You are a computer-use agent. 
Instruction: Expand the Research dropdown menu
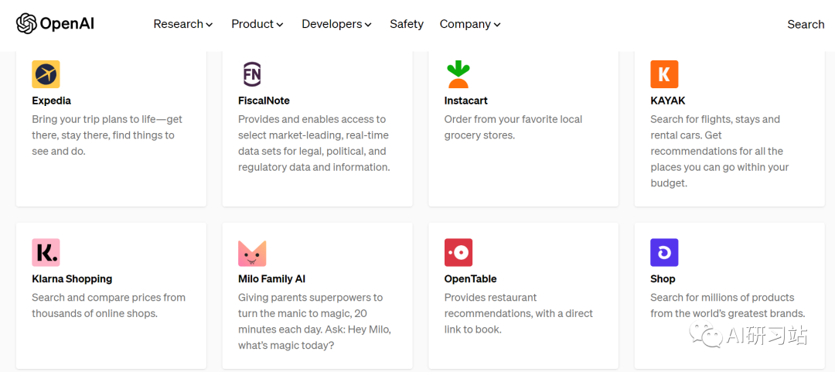point(183,24)
